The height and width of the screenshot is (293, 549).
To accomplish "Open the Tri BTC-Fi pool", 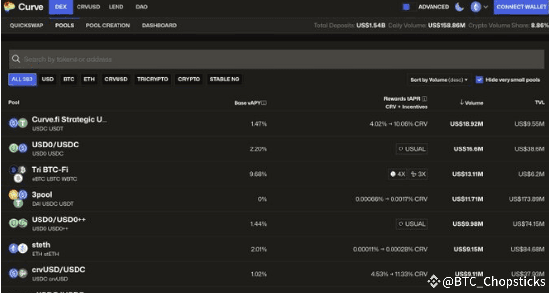I will click(50, 170).
